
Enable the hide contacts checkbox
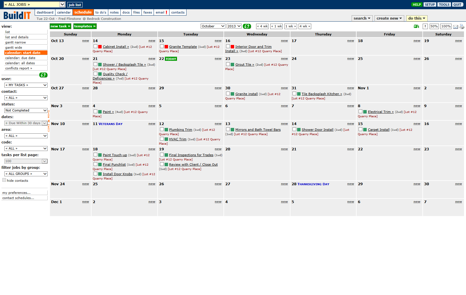click(4, 180)
